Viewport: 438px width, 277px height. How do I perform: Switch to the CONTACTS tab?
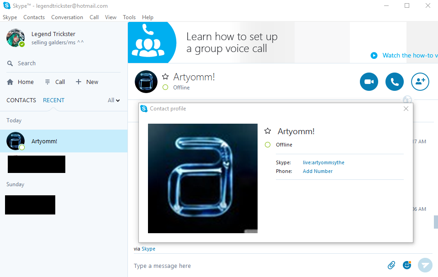pyautogui.click(x=21, y=100)
